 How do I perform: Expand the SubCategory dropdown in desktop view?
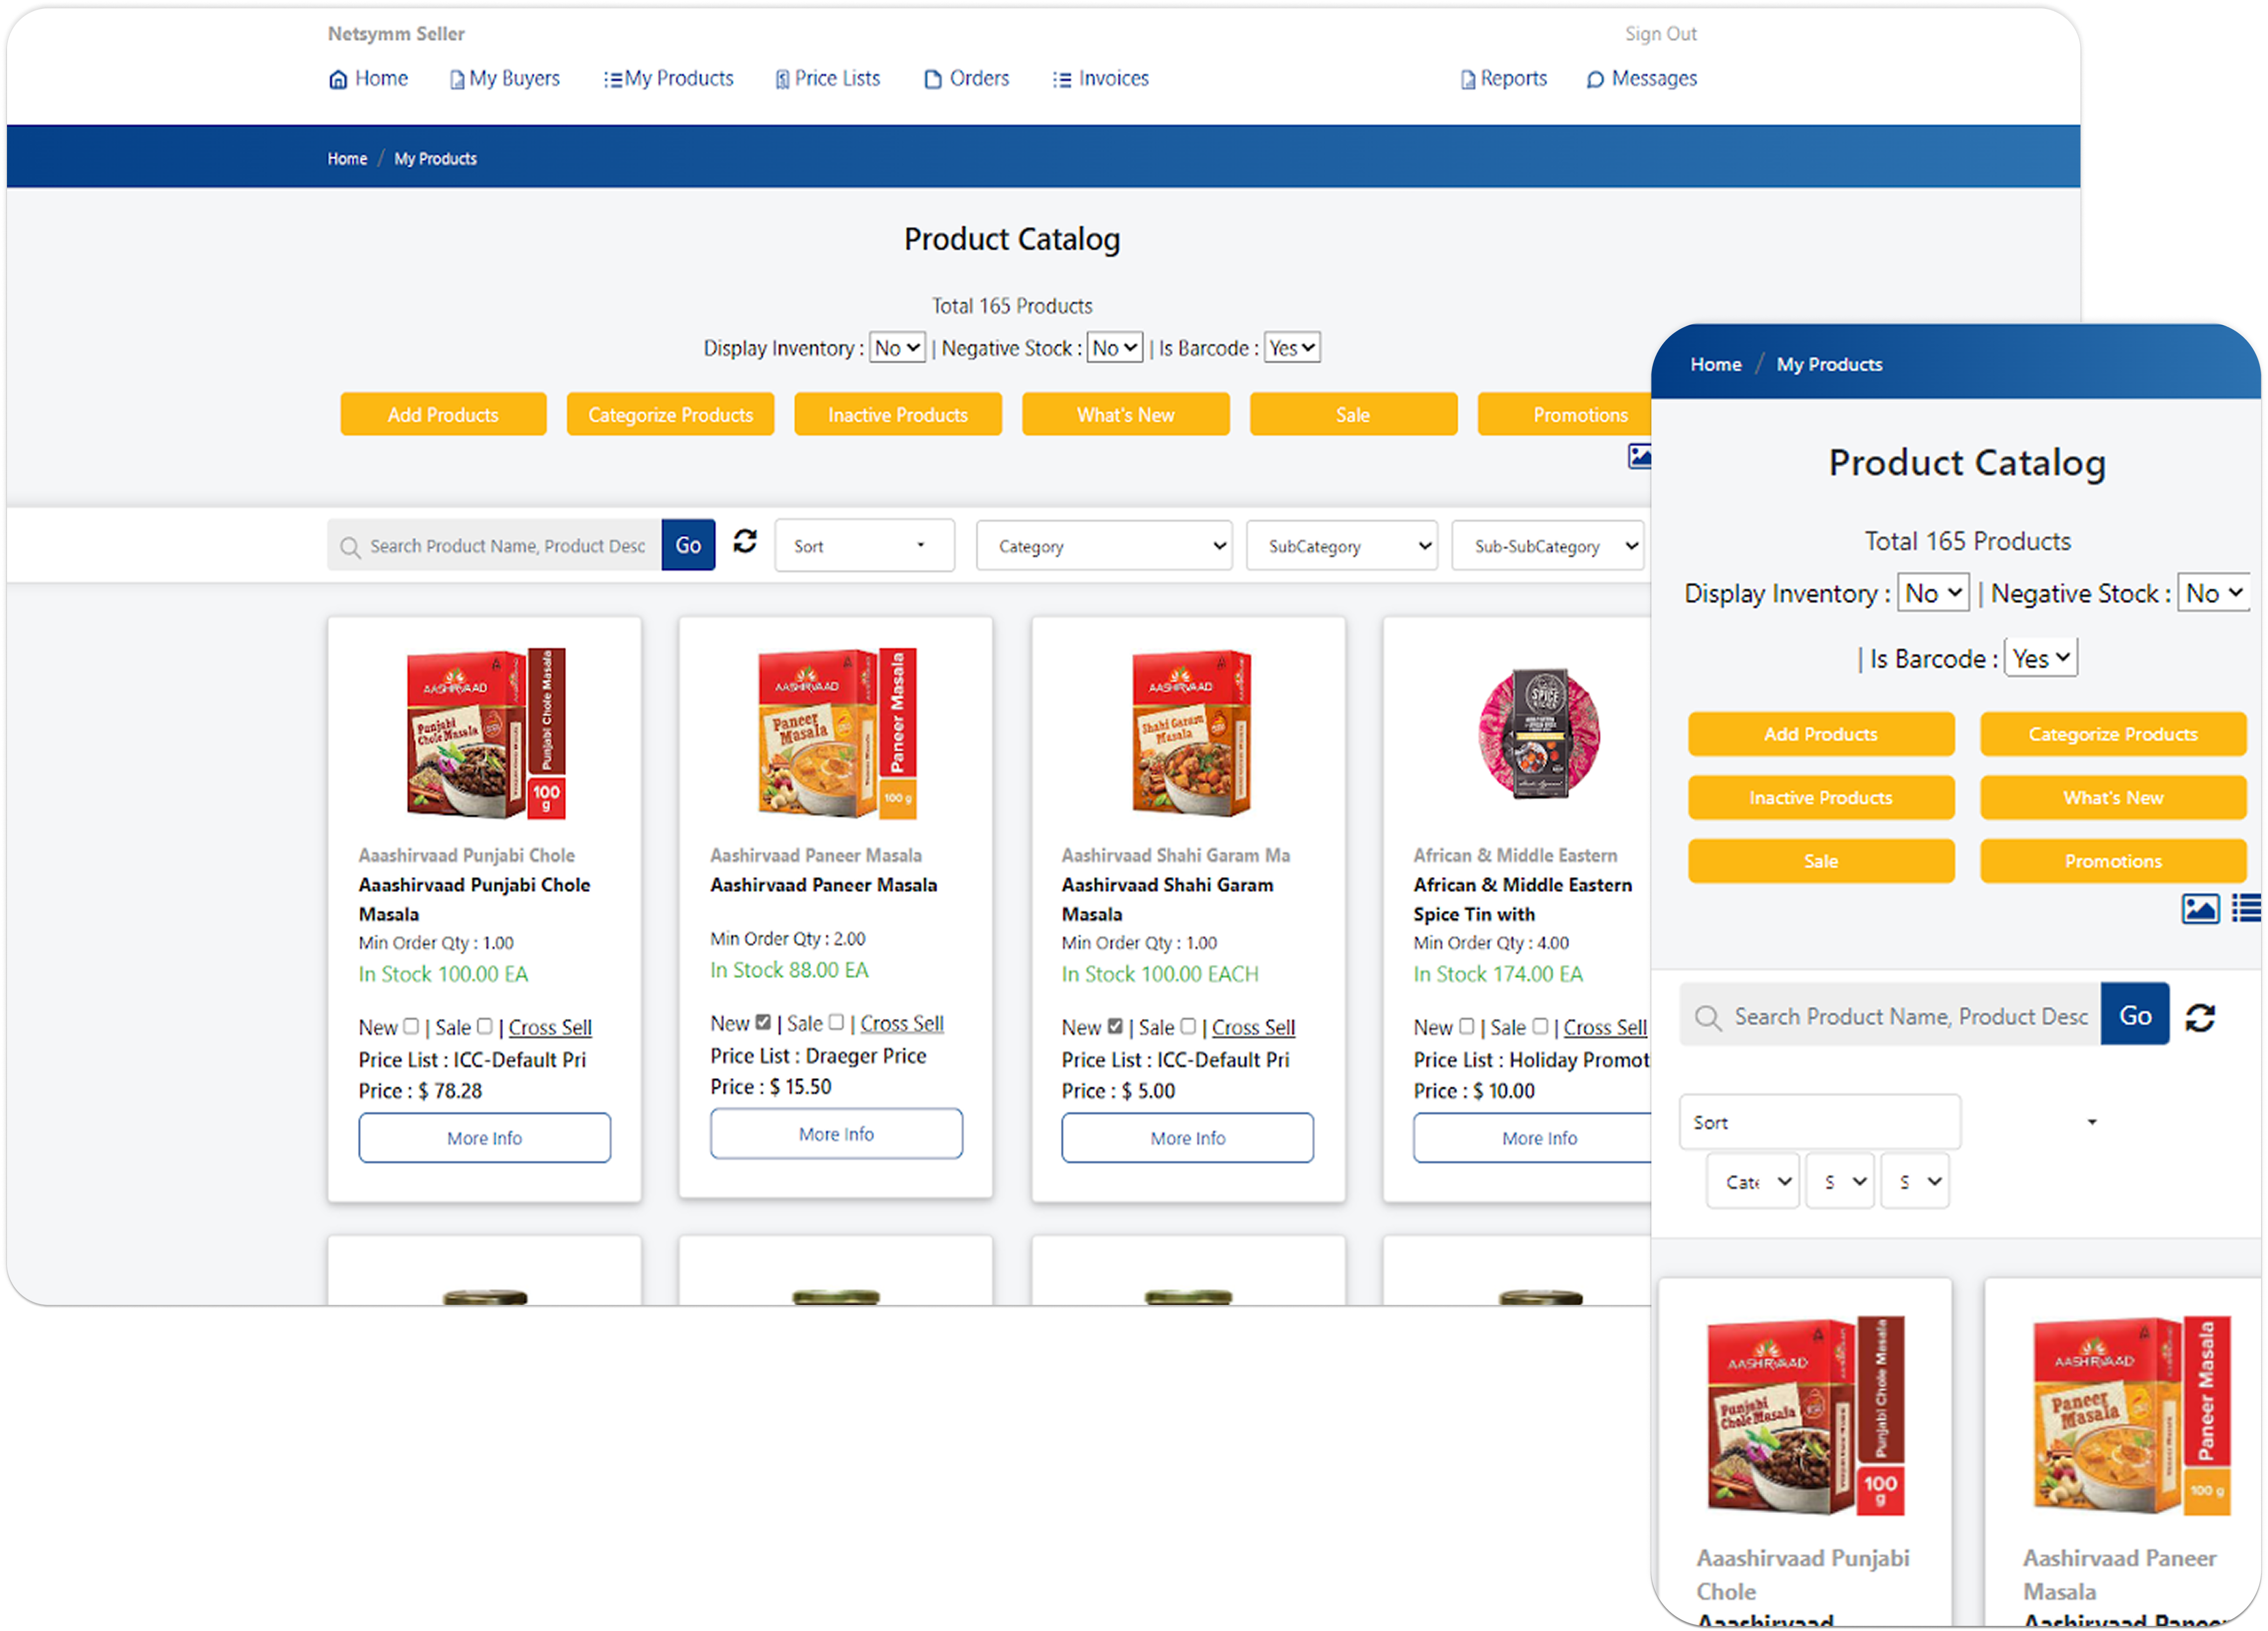coord(1342,545)
